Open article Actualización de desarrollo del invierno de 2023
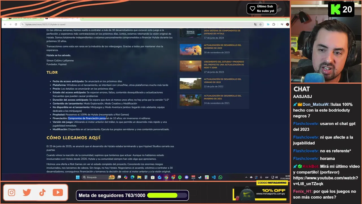This screenshot has height=204, width=362. click(223, 46)
